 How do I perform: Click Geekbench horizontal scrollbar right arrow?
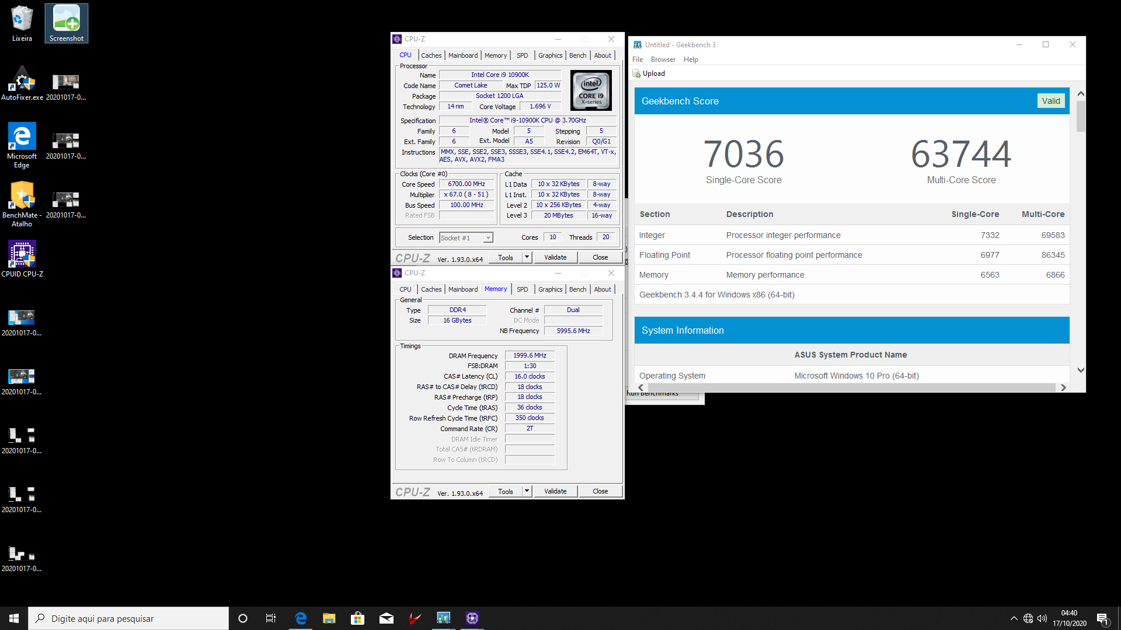[1063, 387]
